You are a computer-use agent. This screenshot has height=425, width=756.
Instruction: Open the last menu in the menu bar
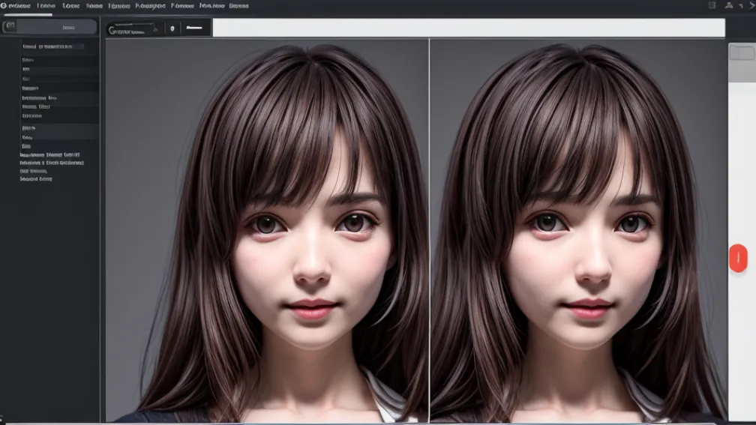238,5
